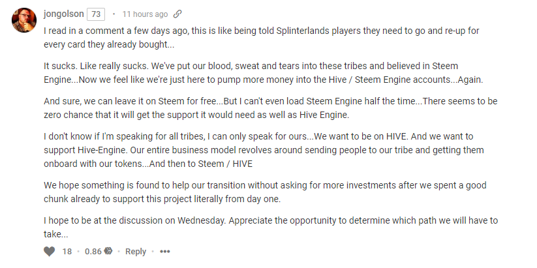
Task: Expand the 0.86 payout details
Action: (93, 252)
